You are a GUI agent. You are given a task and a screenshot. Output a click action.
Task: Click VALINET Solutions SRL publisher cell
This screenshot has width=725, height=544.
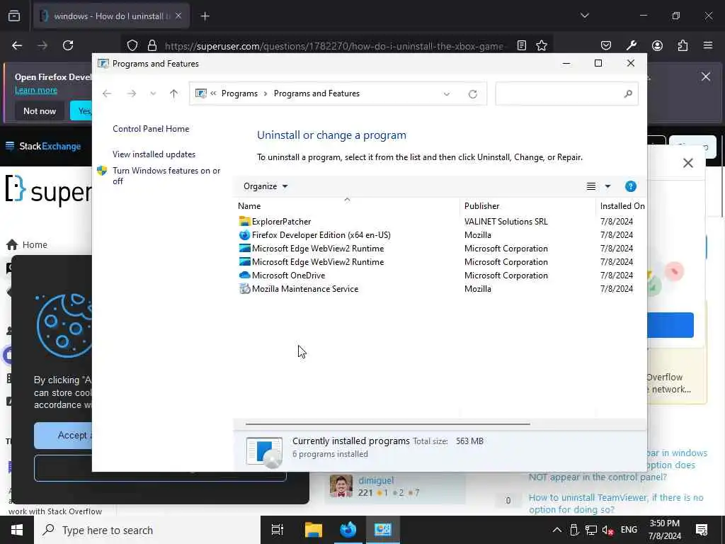tap(506, 221)
